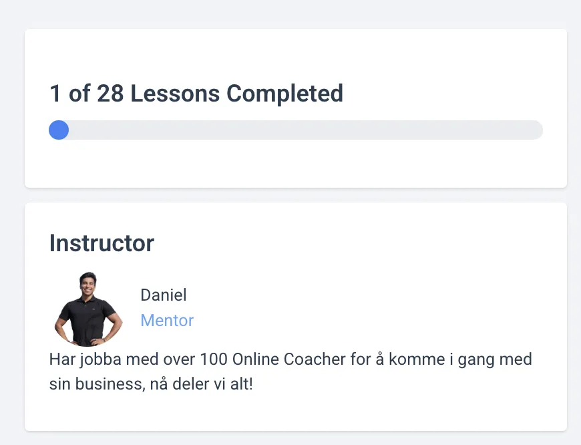Viewport: 581px width, 445px height.
Task: Click Daniel's instructor profile photo
Action: [x=88, y=309]
